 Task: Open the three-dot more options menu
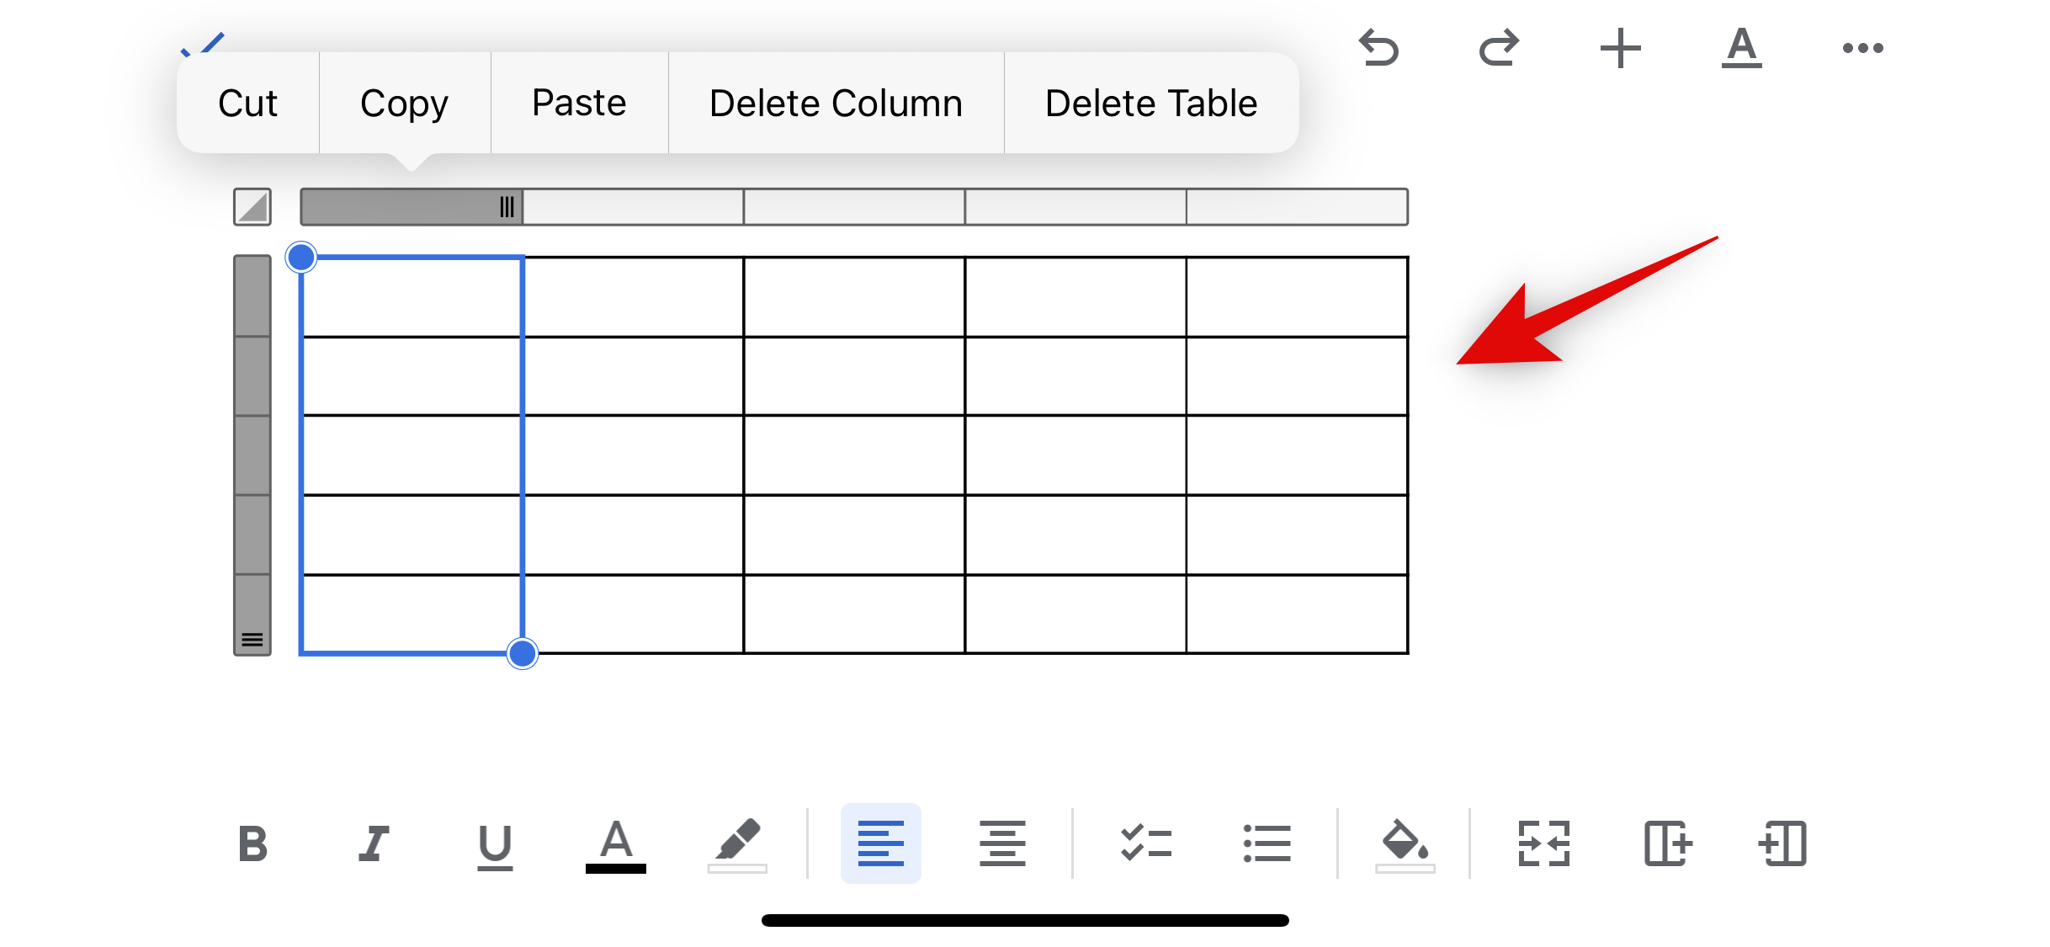1862,47
